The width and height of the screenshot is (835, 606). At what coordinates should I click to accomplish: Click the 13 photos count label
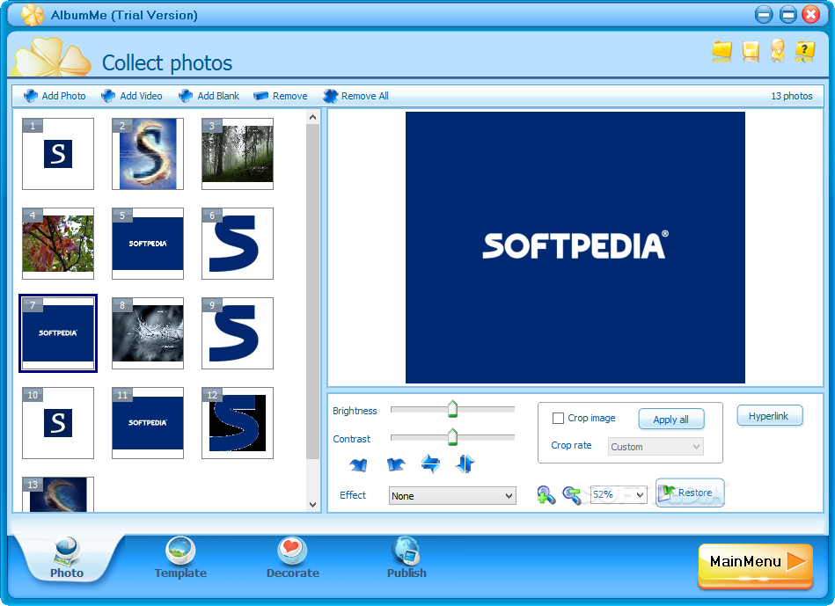[791, 96]
